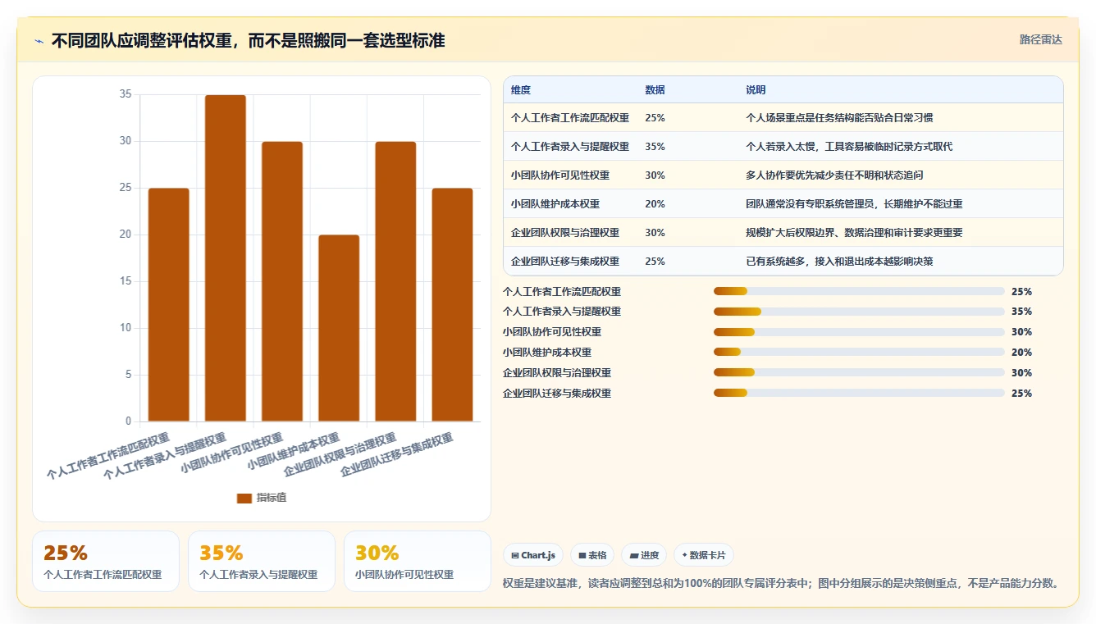This screenshot has width=1096, height=624.
Task: Click description 个人场景重点是任务结构能否贴合日常习惯
Action: [x=839, y=118]
